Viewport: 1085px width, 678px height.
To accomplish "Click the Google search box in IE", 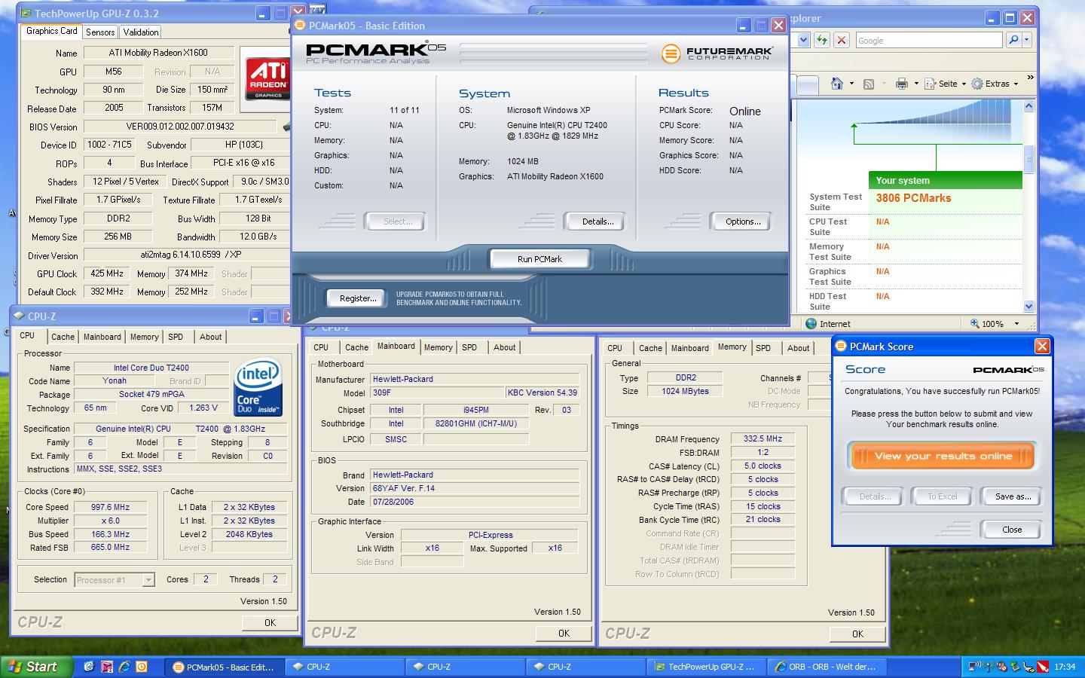I will pos(928,40).
